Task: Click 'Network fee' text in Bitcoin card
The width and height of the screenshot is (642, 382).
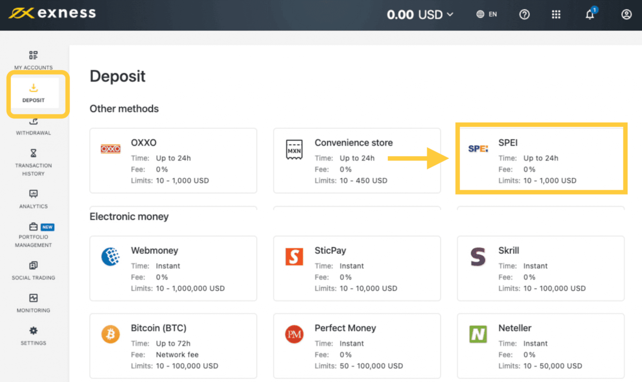Action: (x=177, y=355)
